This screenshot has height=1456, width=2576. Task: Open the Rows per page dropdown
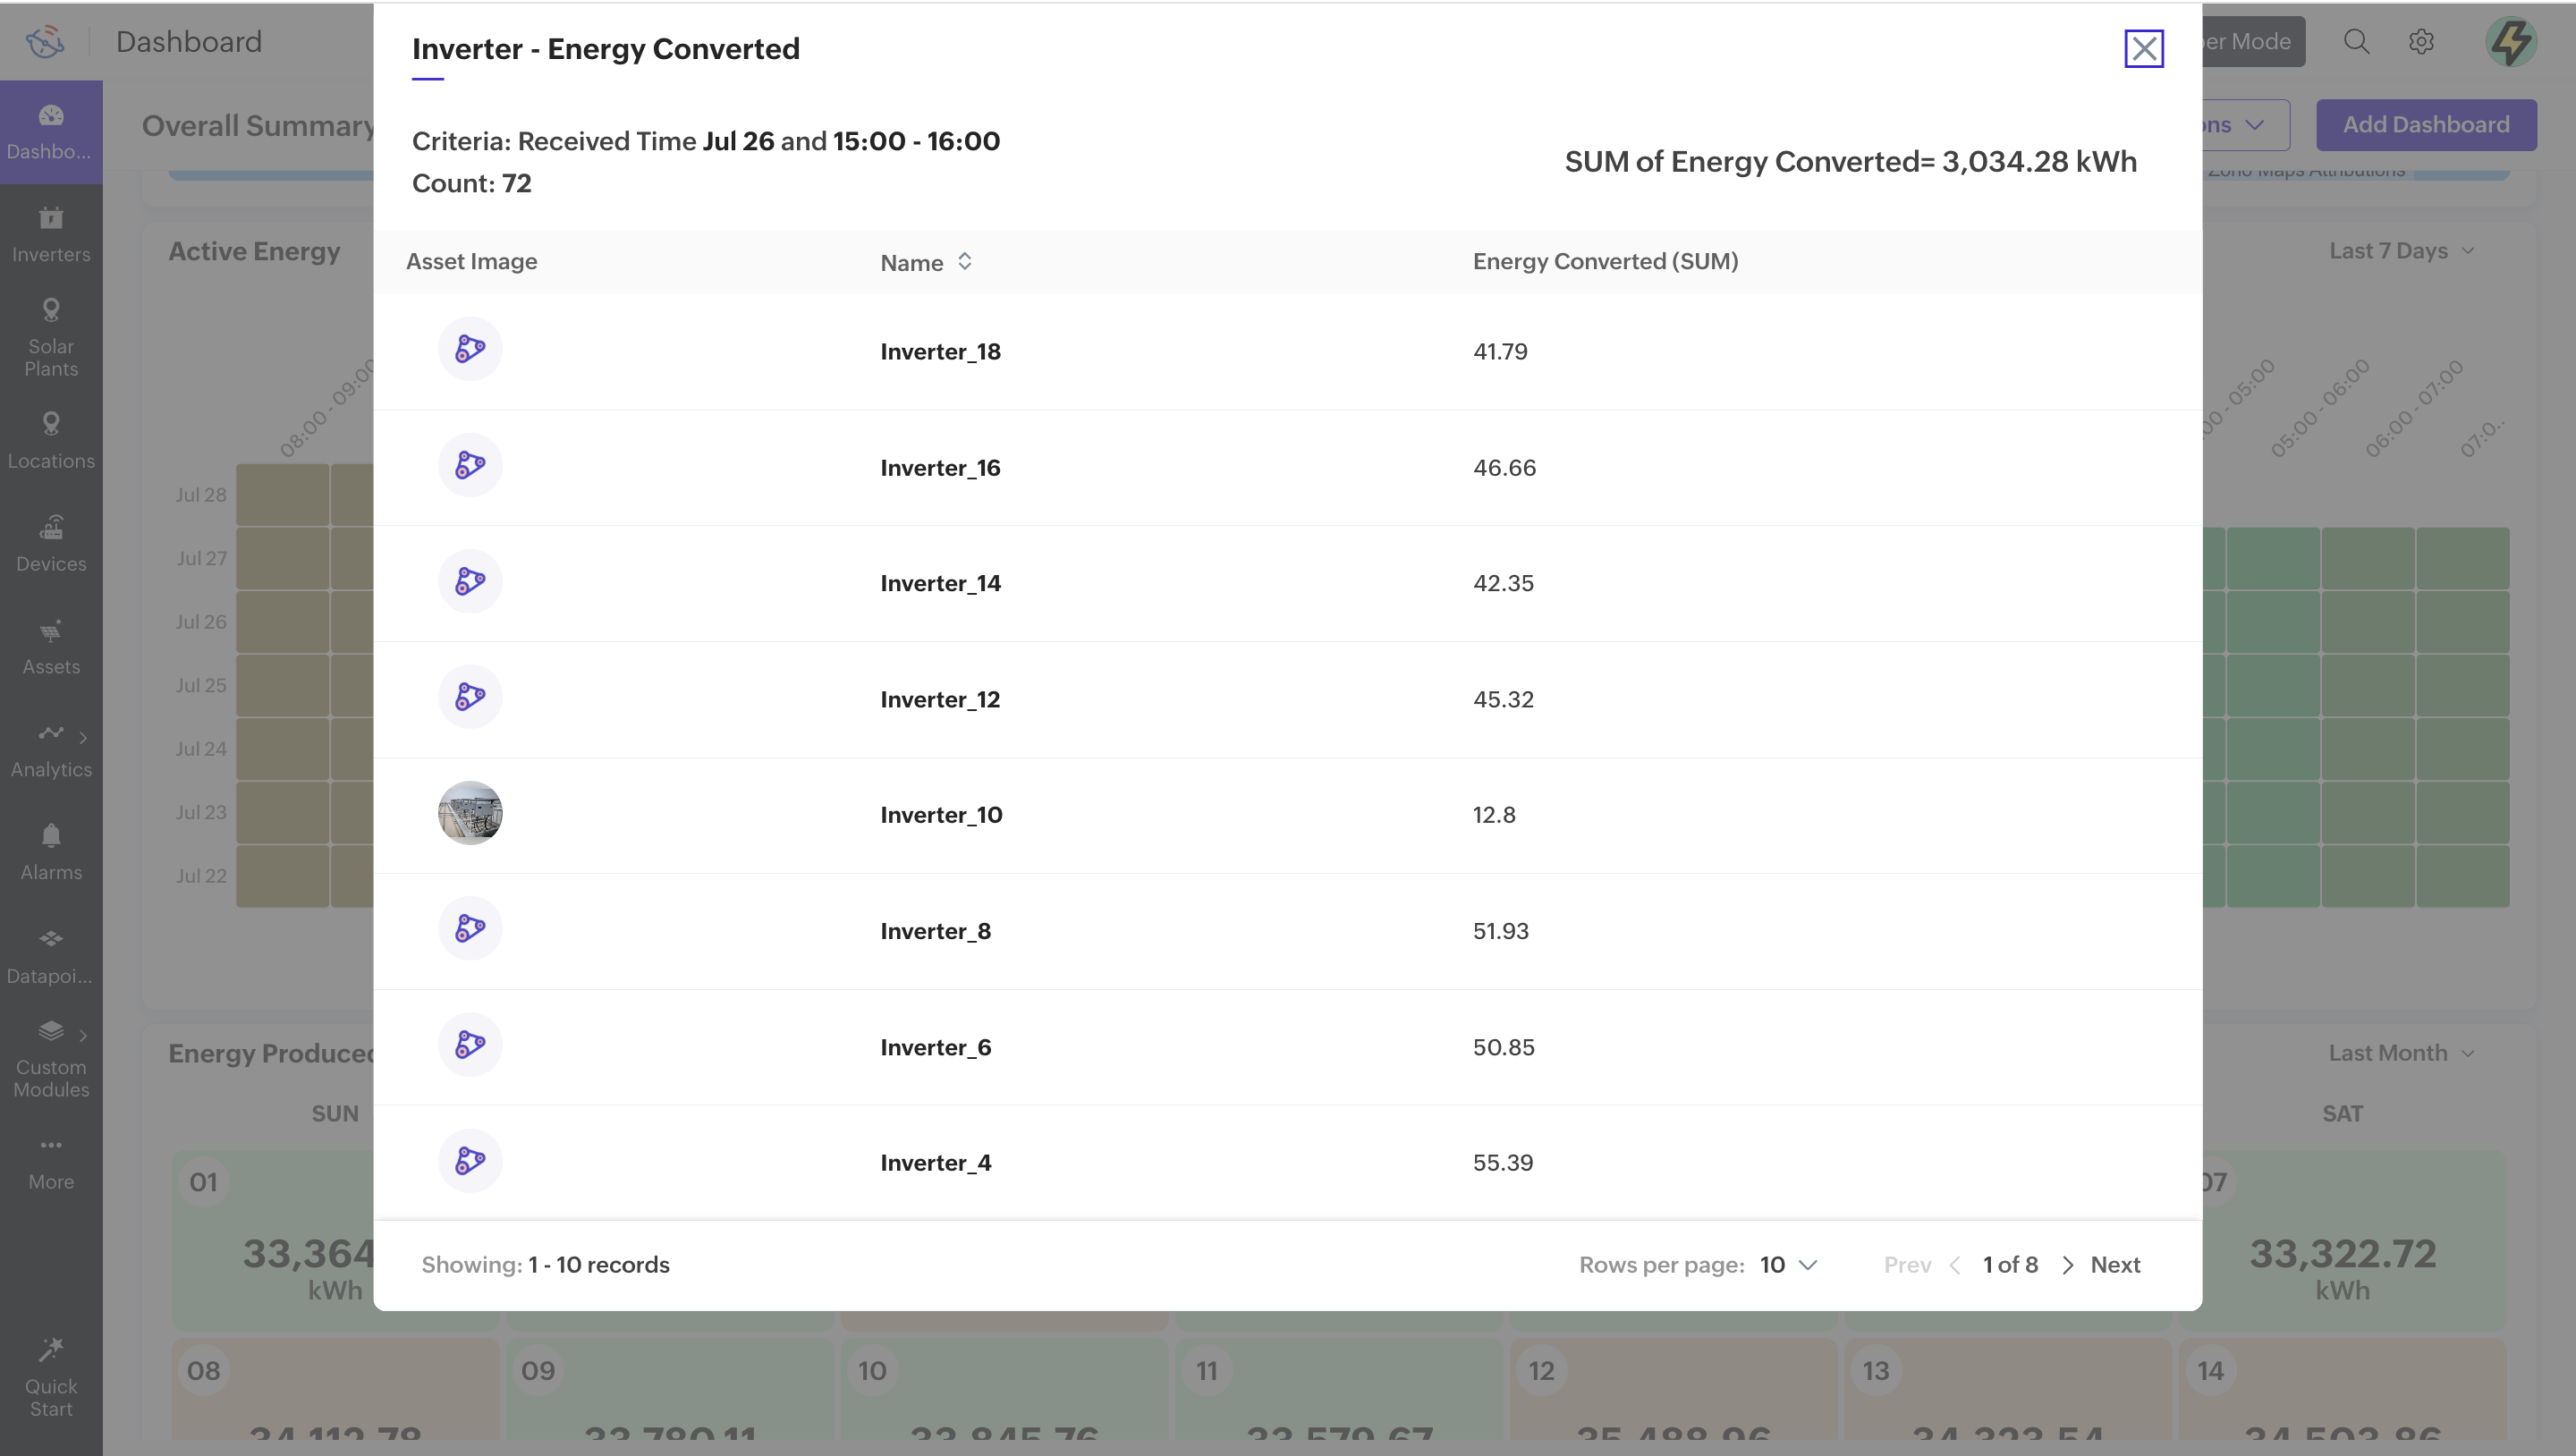pyautogui.click(x=1788, y=1265)
